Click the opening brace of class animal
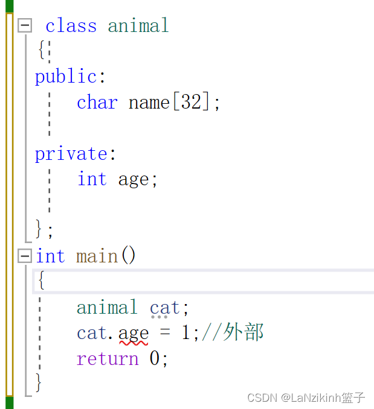 click(41, 49)
